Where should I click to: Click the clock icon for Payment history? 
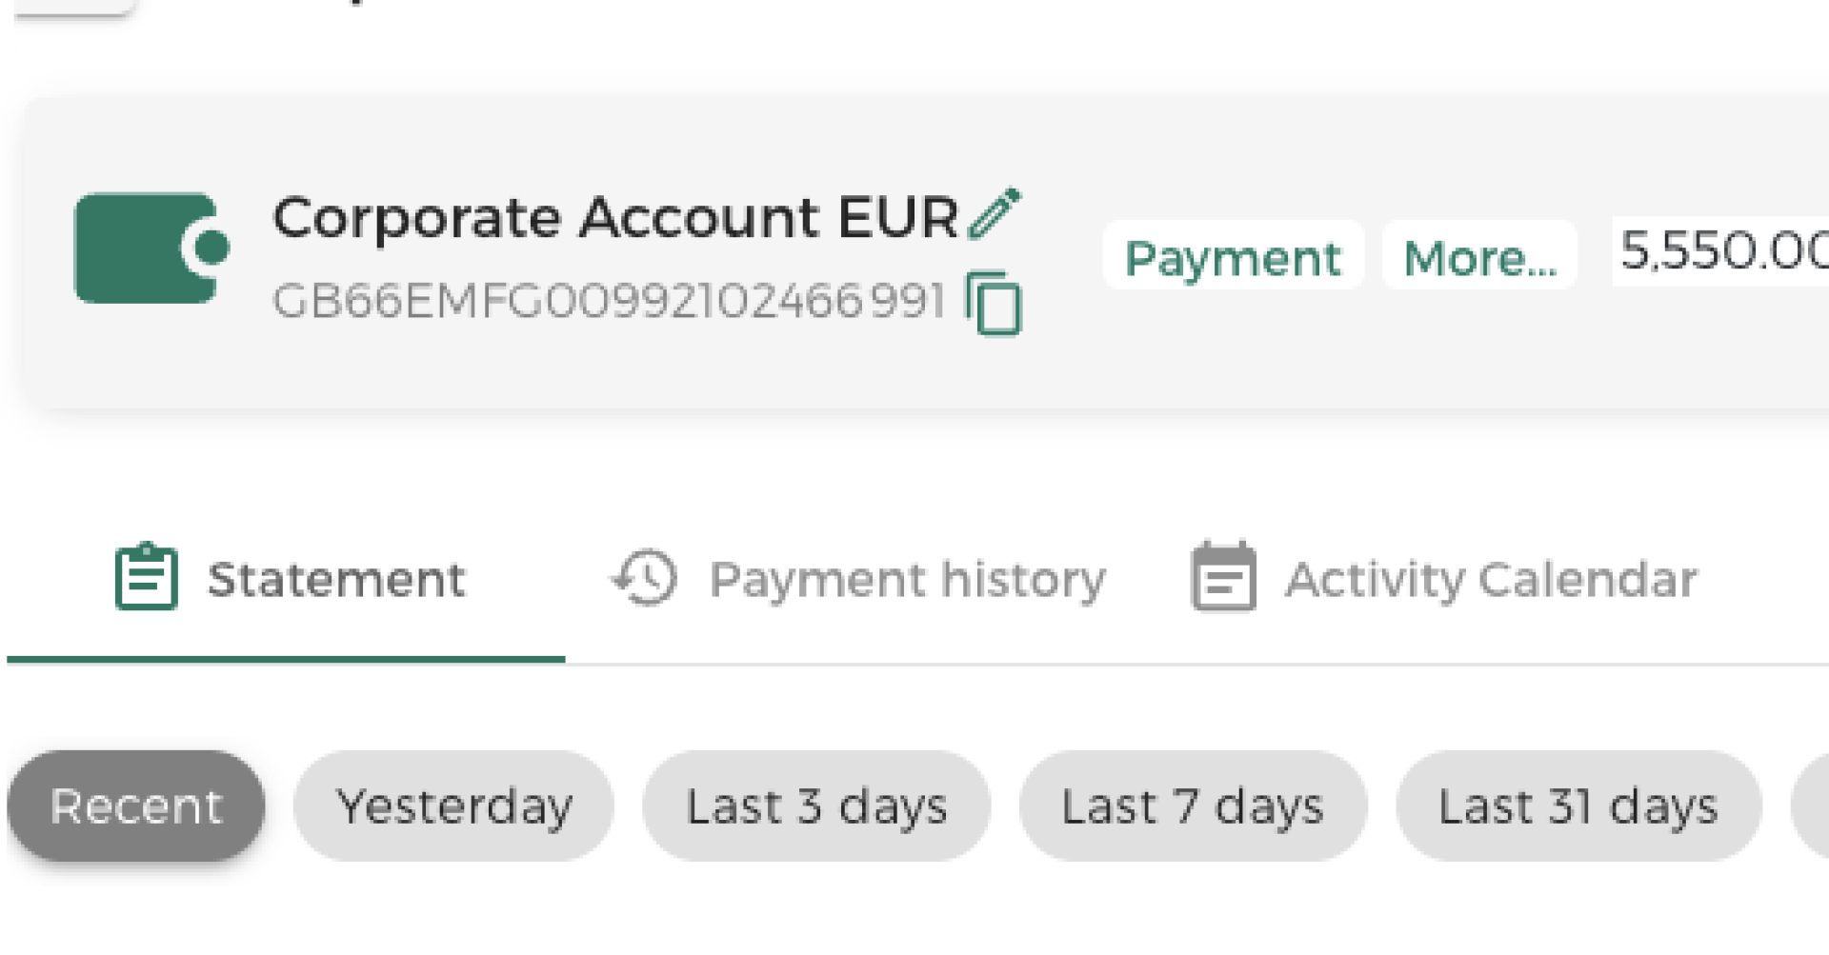tap(640, 577)
